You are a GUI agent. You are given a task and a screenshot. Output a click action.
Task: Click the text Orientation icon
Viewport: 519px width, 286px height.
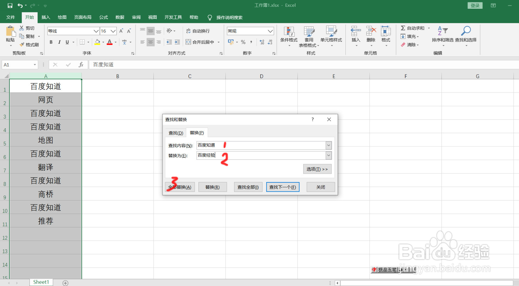coord(169,31)
